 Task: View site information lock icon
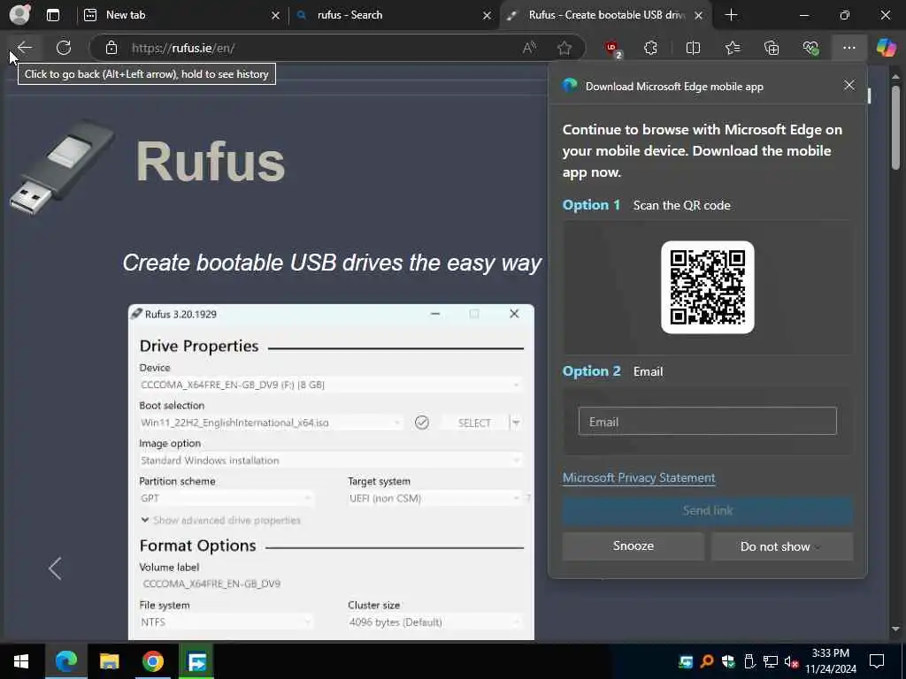click(x=111, y=48)
